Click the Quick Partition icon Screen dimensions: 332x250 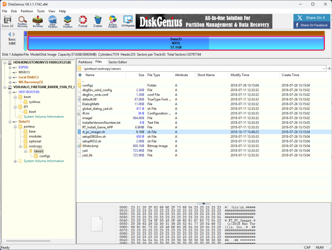[53, 22]
